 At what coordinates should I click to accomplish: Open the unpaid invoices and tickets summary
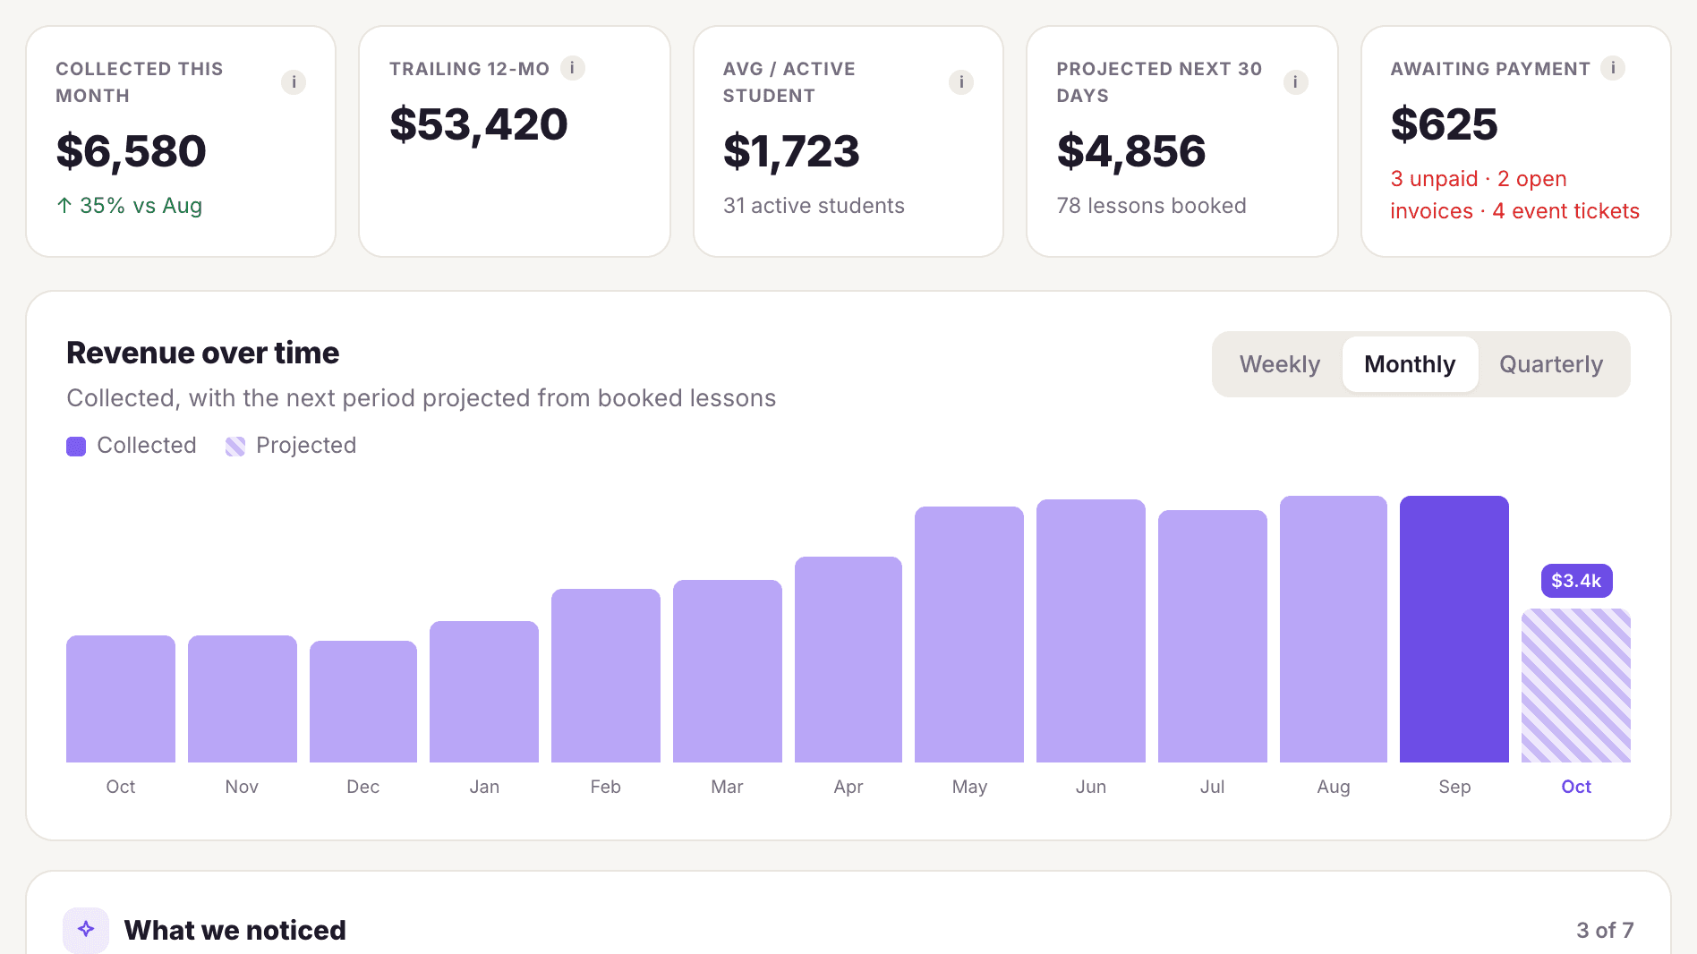click(1514, 195)
